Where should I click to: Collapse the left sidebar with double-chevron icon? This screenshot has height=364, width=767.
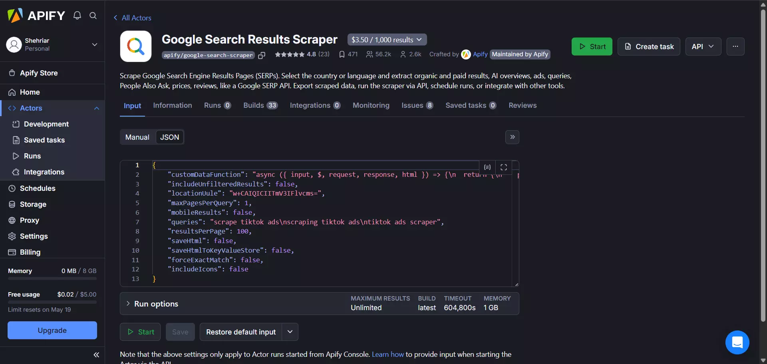96,355
